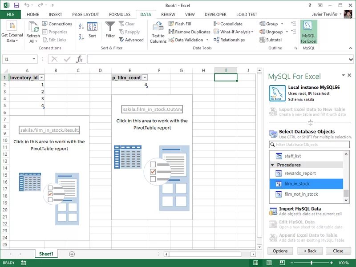
Task: Open Relationships
Action: click(x=229, y=40)
